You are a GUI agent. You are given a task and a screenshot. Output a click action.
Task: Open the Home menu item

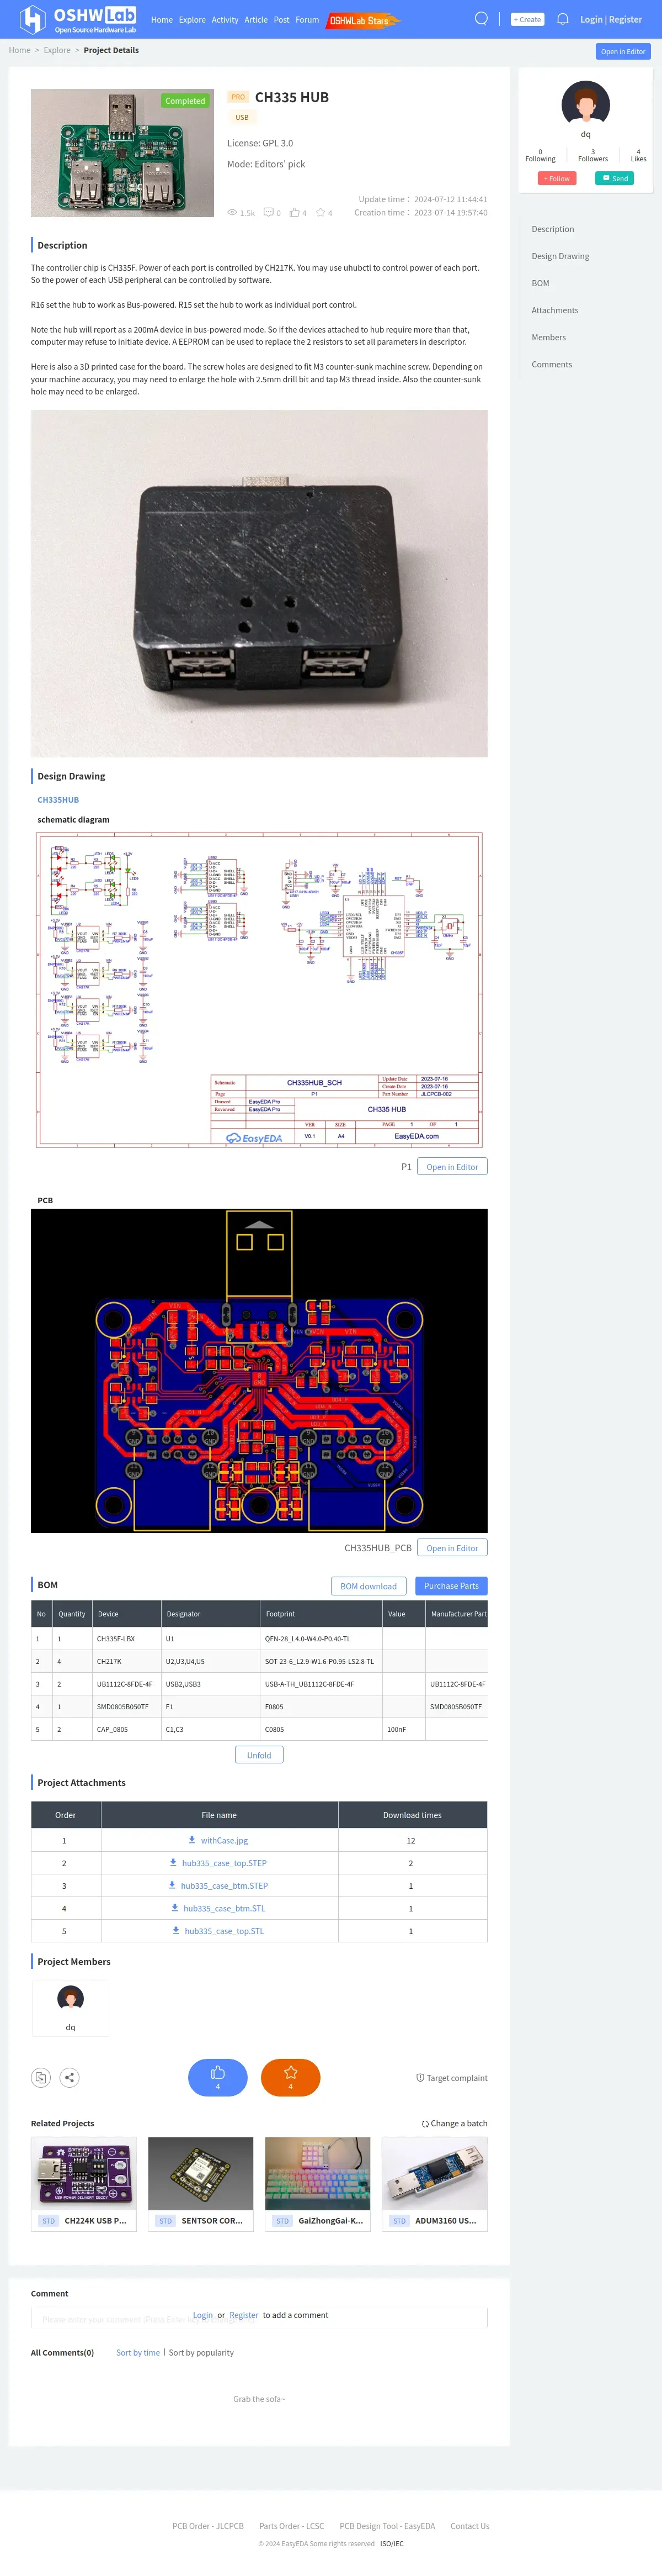(x=162, y=19)
